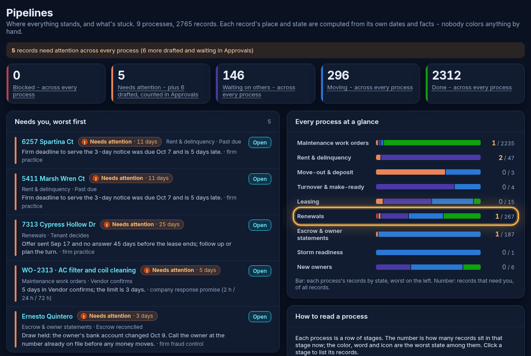Screen dimensions: 531x356
Task: Click the green segment of the Maintenance work orders bar
Action: (432, 143)
